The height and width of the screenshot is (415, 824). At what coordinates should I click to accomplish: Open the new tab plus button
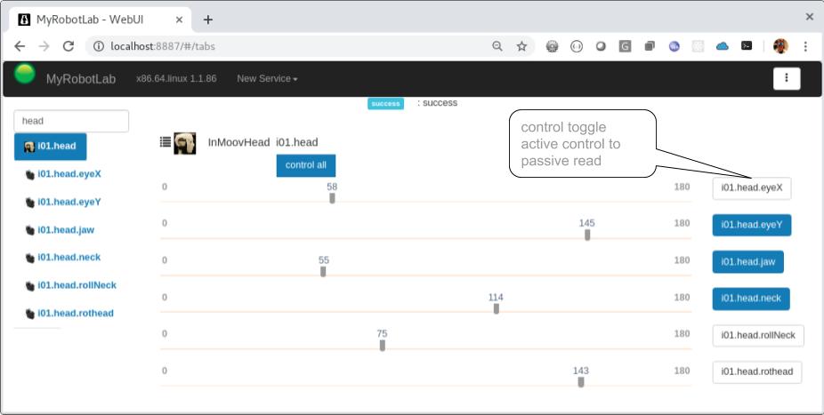[x=208, y=20]
